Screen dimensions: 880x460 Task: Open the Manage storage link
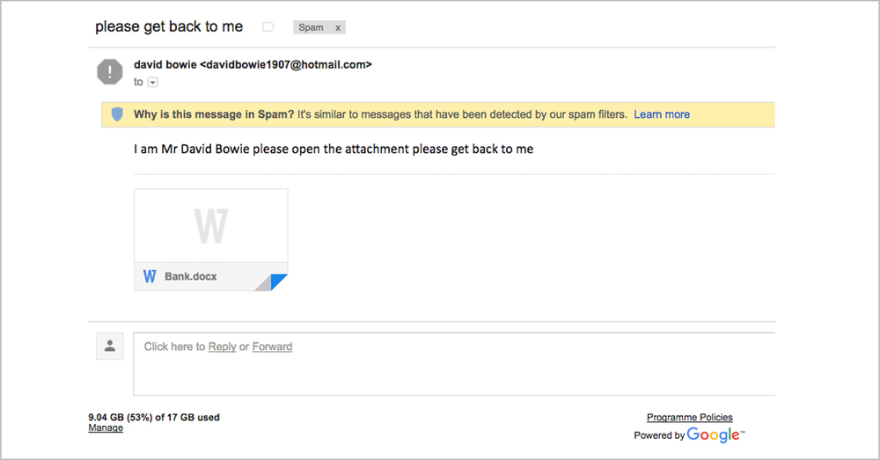[x=106, y=428]
